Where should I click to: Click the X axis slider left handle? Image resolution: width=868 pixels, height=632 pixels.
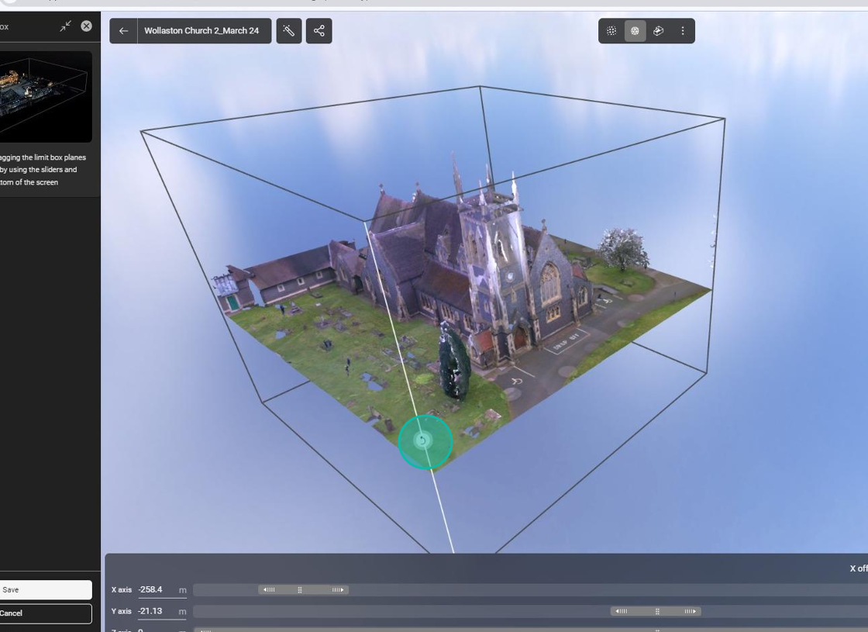[269, 590]
